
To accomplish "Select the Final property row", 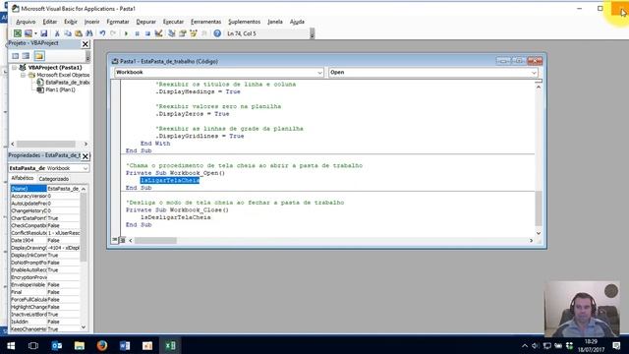I will [45, 292].
